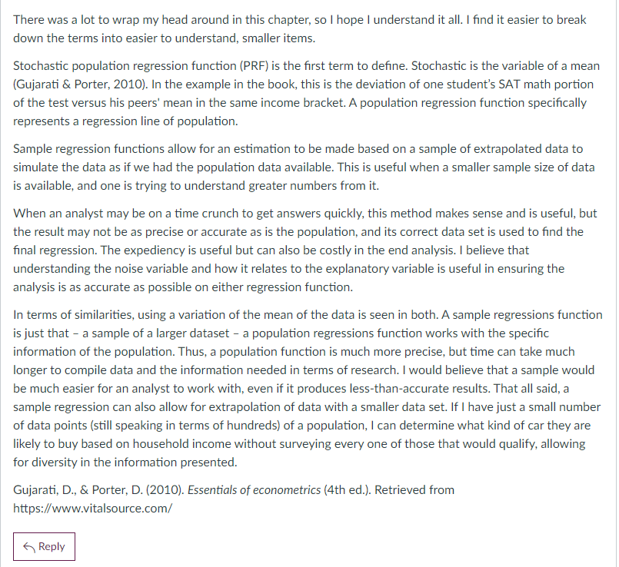This screenshot has width=619, height=567.
Task: Click the curved reply arrow icon
Action: pos(29,547)
